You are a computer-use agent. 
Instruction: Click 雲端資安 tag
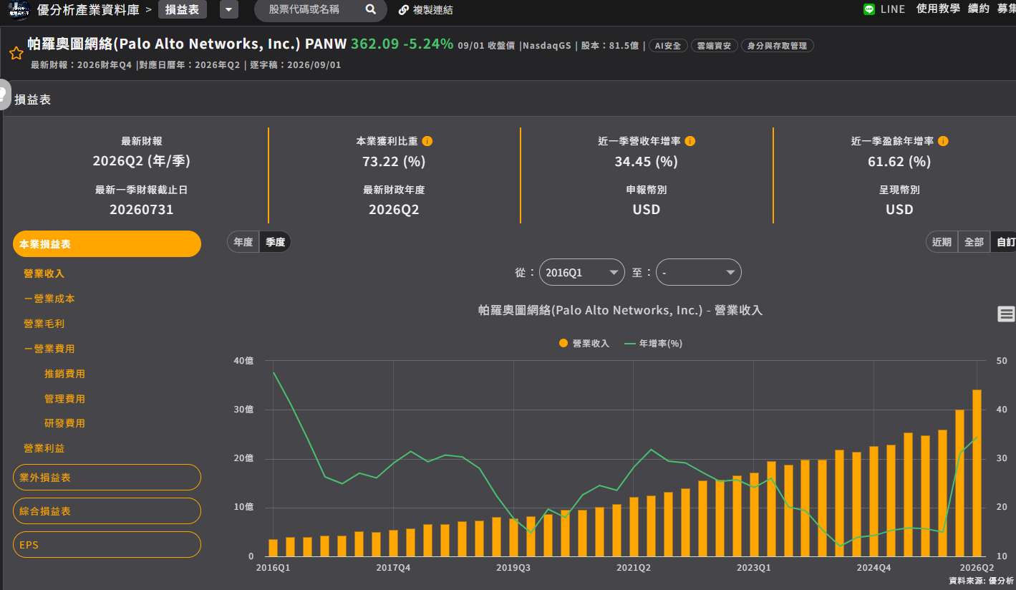tap(714, 46)
